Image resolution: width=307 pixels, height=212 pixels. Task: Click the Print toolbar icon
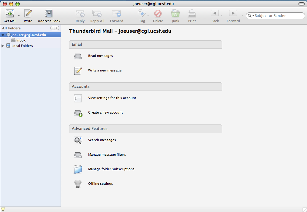(x=192, y=14)
